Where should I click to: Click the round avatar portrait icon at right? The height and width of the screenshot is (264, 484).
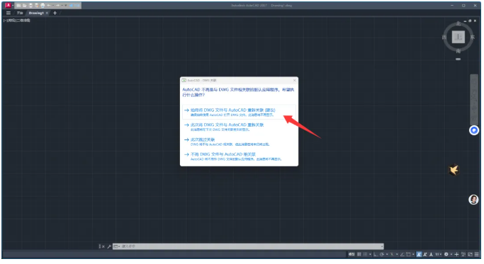473,200
